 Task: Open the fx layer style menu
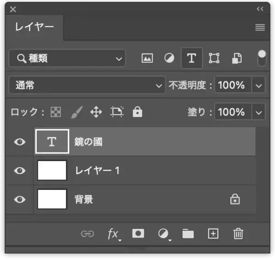[x=114, y=234]
